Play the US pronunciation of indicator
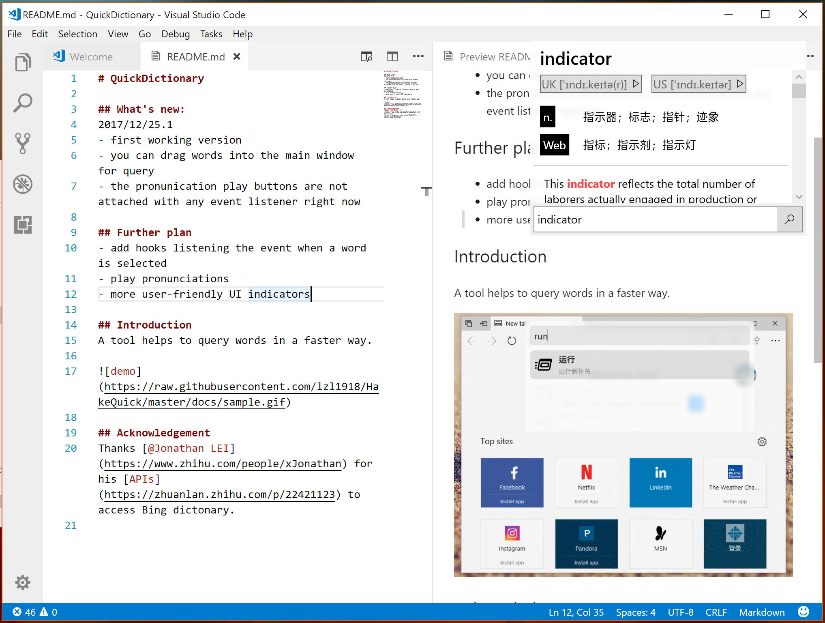 tap(740, 84)
